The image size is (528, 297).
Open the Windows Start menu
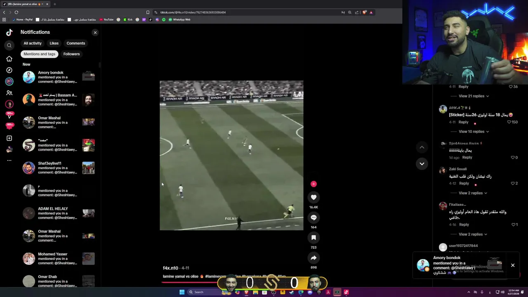182,292
